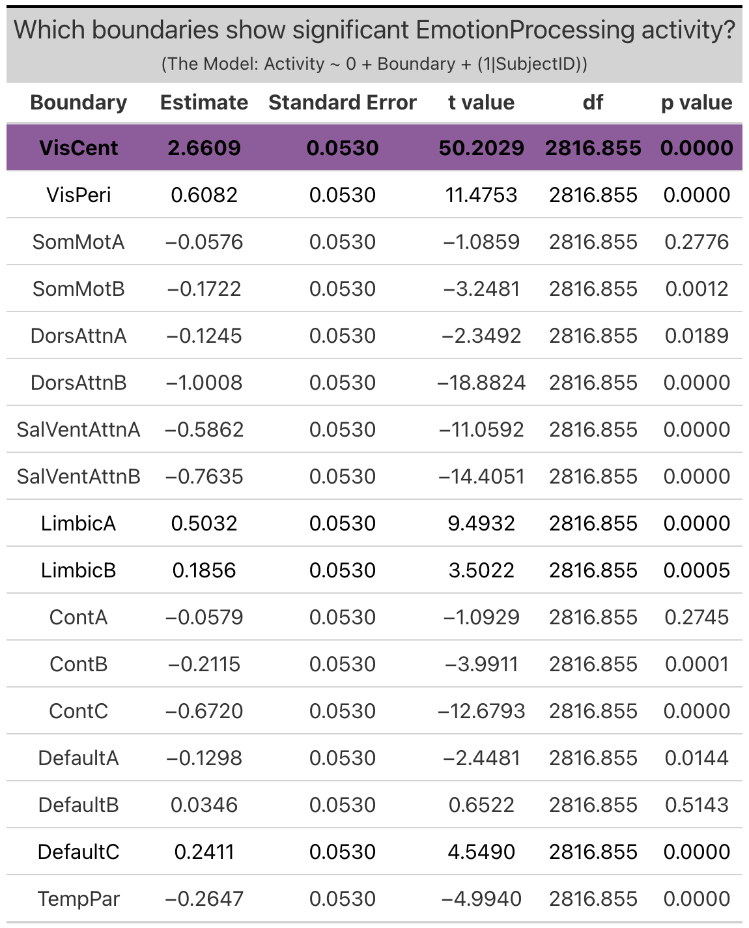
Task: Click SomMotA's p value 0.2776
Action: pyautogui.click(x=696, y=242)
